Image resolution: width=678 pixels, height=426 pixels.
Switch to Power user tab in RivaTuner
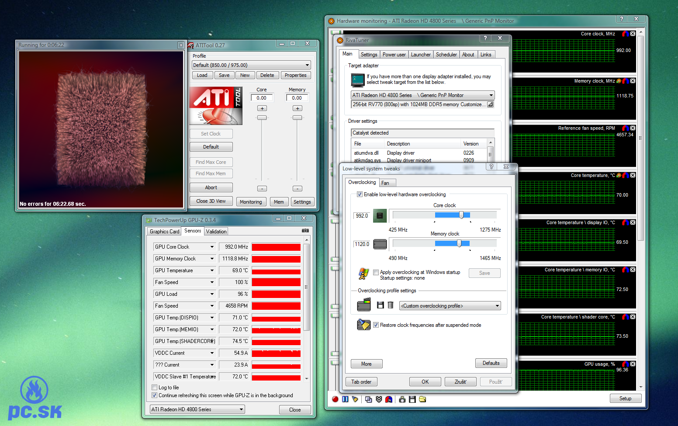click(394, 55)
